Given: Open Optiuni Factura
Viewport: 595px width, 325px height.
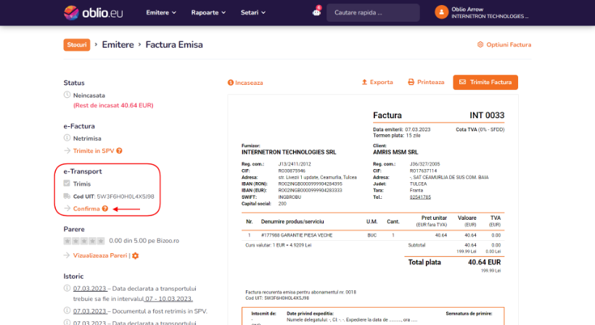Looking at the screenshot, I should click(x=504, y=45).
